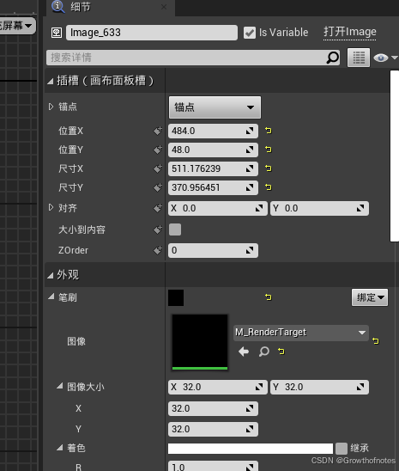Expand the 锚点 property row
399x471 pixels.
tap(51, 107)
